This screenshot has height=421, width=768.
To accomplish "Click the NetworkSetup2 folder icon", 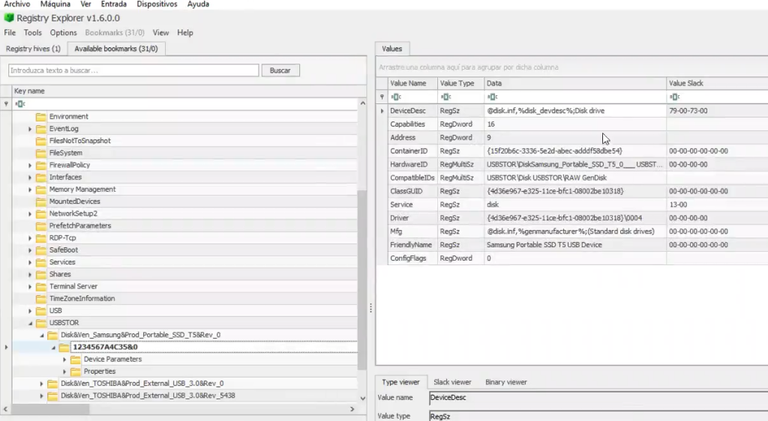I will tap(41, 213).
